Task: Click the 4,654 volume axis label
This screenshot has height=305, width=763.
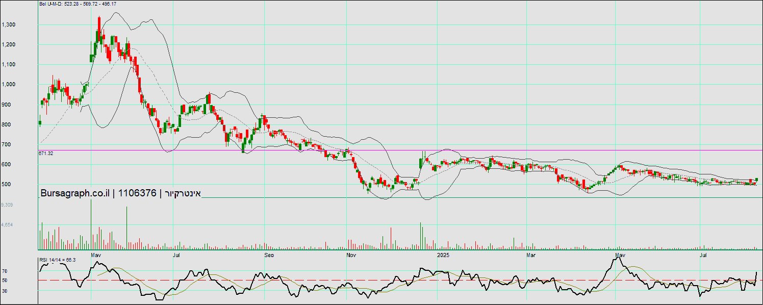Action: 7,224
